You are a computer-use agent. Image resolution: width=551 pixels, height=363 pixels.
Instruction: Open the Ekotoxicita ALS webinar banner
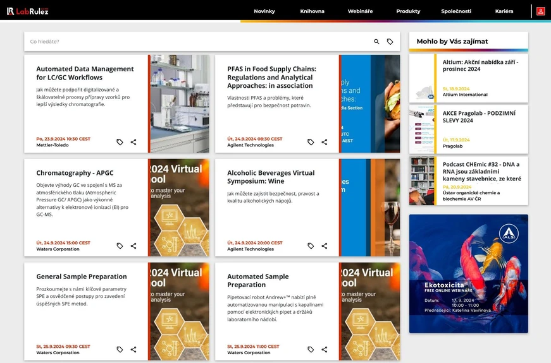point(468,273)
